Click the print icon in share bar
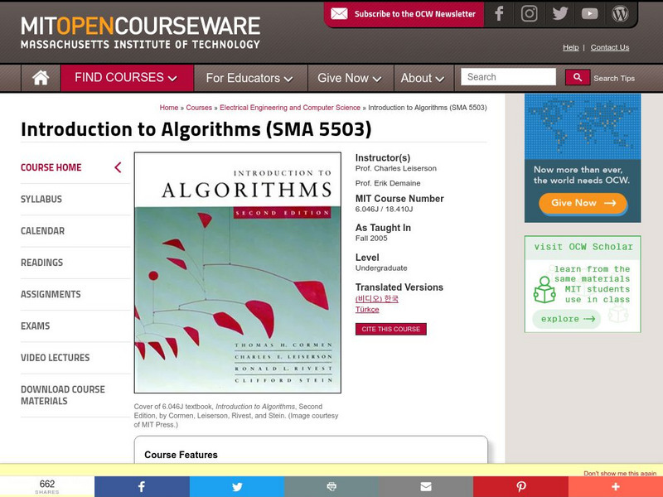The height and width of the screenshot is (497, 663). (x=331, y=486)
